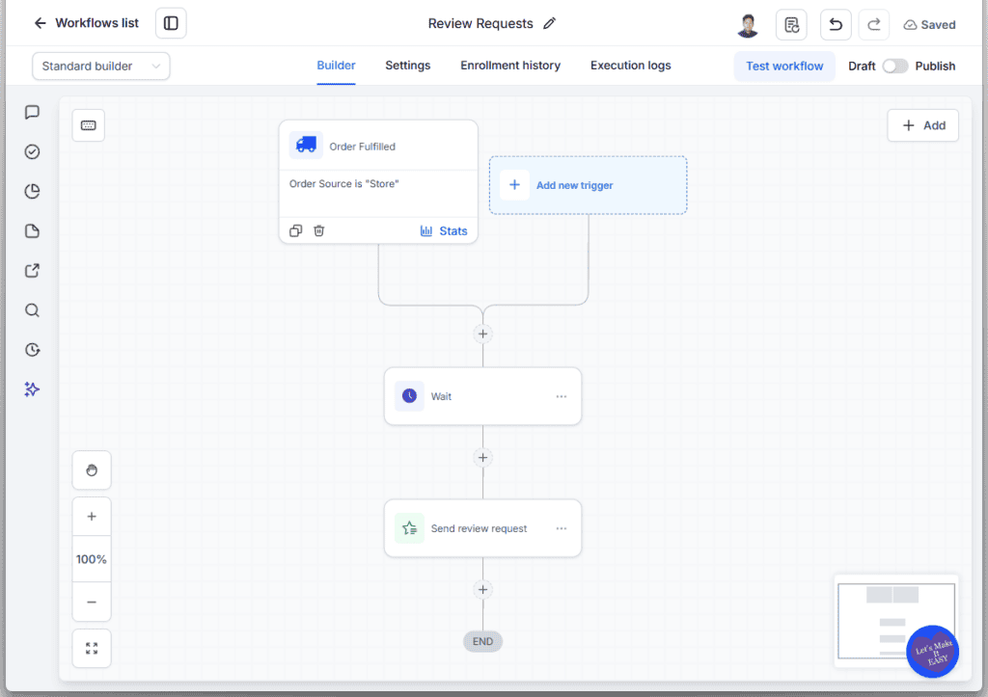This screenshot has width=988, height=697.
Task: Open the version notes document icon
Action: pos(791,24)
